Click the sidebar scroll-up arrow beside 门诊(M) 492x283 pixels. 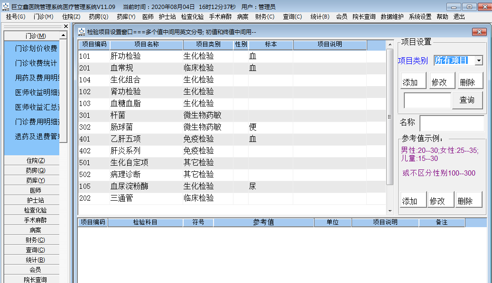[x=64, y=34]
